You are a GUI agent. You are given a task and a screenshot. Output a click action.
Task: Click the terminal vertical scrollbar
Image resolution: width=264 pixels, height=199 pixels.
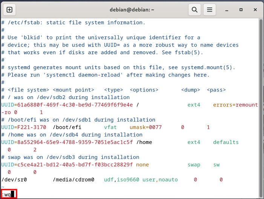pyautogui.click(x=261, y=108)
